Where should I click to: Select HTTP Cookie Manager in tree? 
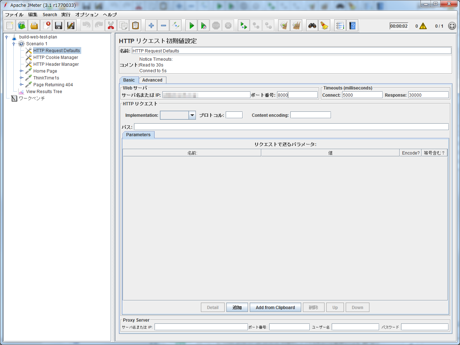pyautogui.click(x=56, y=57)
